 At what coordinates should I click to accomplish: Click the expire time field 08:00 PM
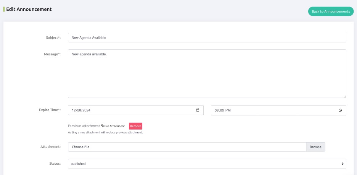pos(278,110)
